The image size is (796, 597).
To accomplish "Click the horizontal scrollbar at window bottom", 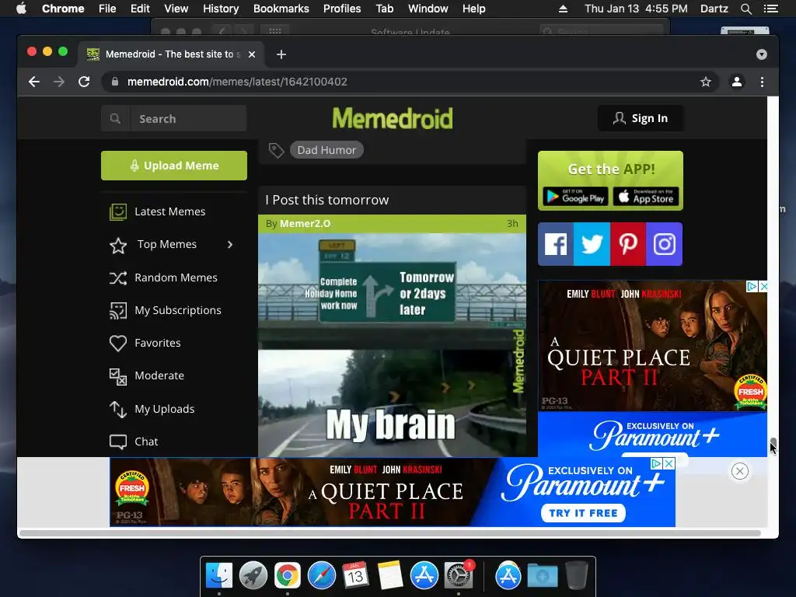I will click(x=389, y=533).
